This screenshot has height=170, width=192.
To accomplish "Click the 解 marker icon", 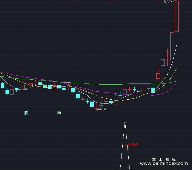I will pyautogui.click(x=26, y=113).
